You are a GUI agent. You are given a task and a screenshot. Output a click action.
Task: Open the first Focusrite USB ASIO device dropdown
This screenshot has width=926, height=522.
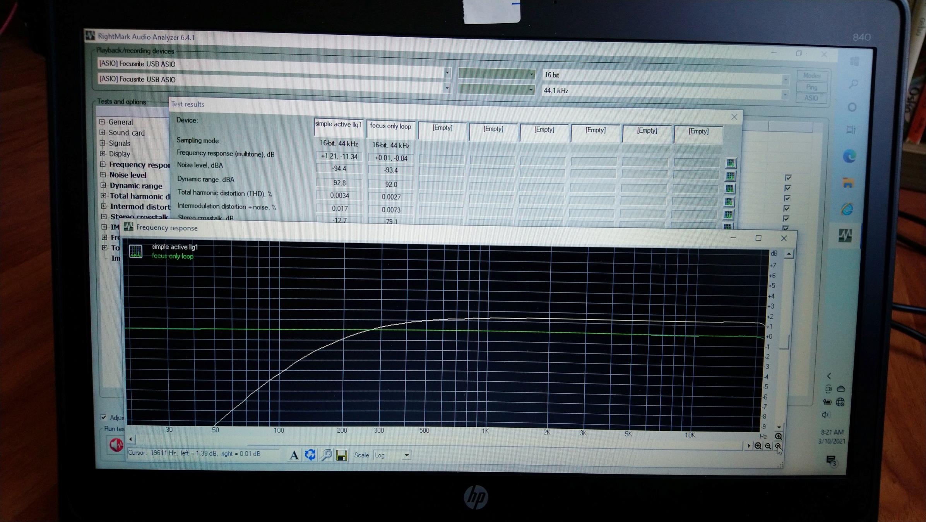pyautogui.click(x=447, y=72)
